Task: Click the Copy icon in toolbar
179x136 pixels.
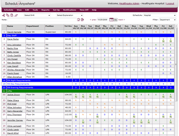Action: [x=7, y=15]
